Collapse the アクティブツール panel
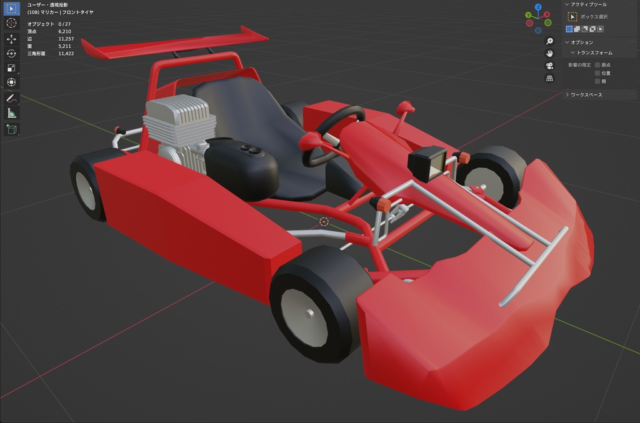 click(x=567, y=4)
